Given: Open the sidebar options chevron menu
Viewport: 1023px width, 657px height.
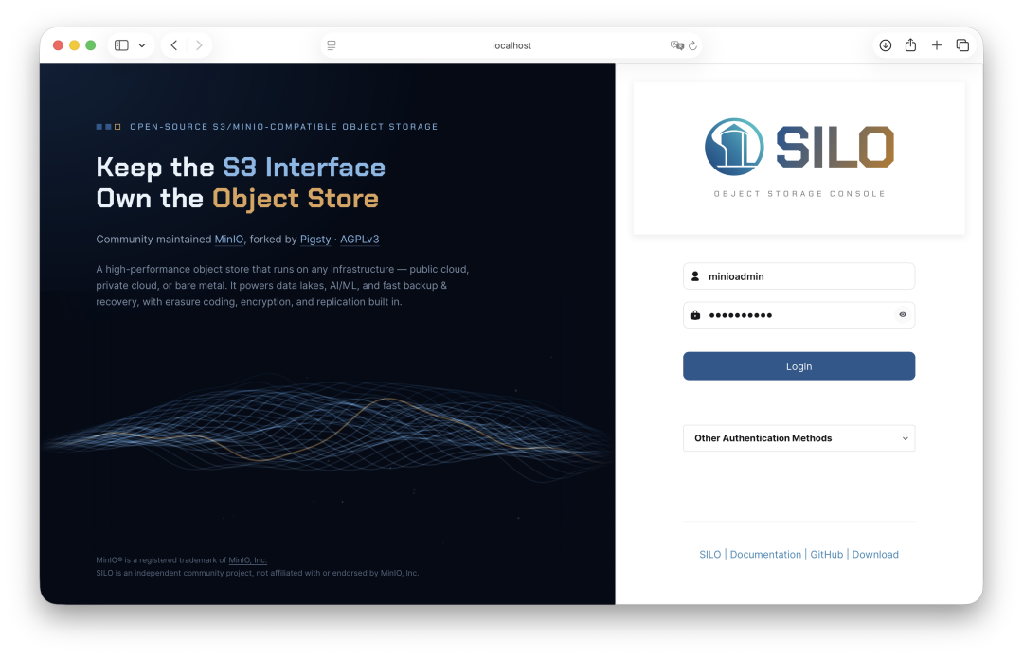Looking at the screenshot, I should pyautogui.click(x=141, y=45).
